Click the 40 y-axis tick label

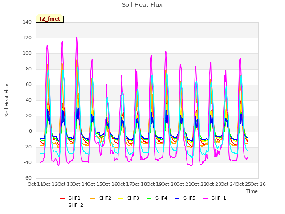28,100
